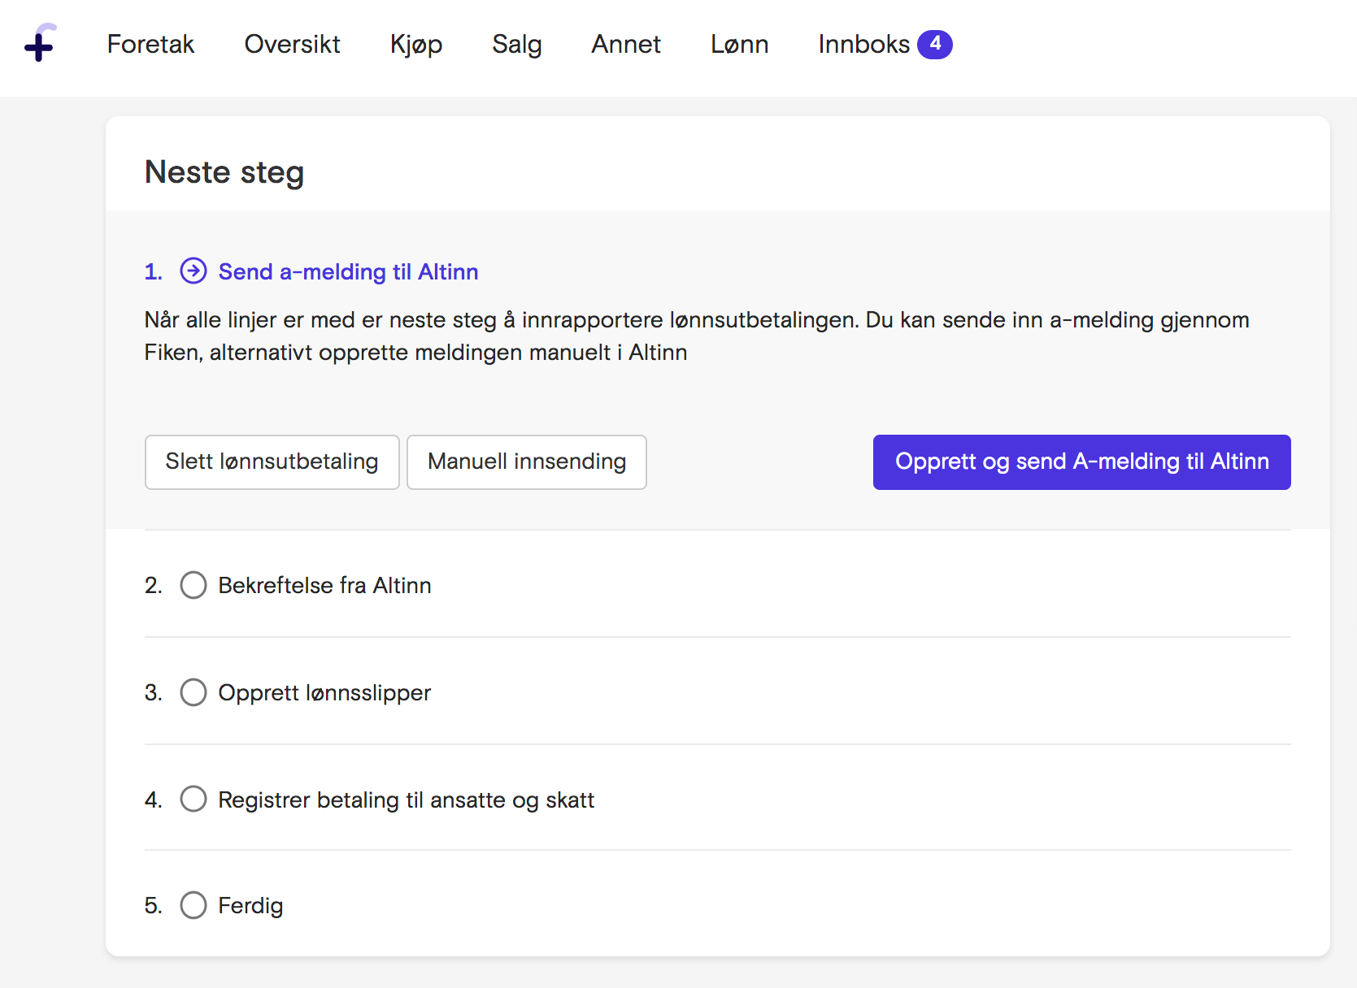The height and width of the screenshot is (988, 1357).
Task: Click Opprett og send A-melding til Altinn
Action: point(1082,462)
